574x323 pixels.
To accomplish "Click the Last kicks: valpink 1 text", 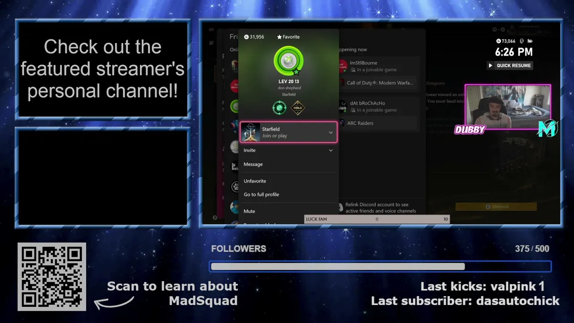I will click(483, 286).
